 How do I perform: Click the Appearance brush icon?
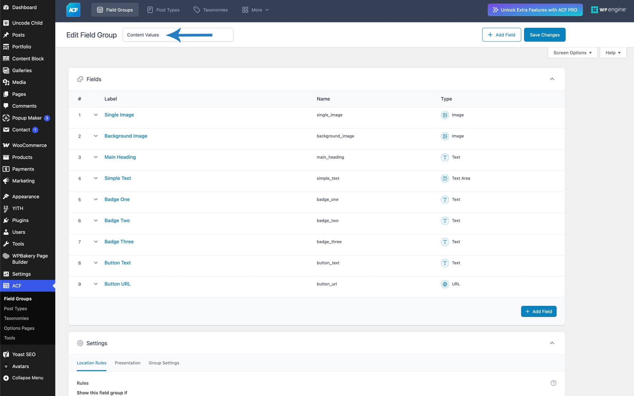[x=6, y=196]
